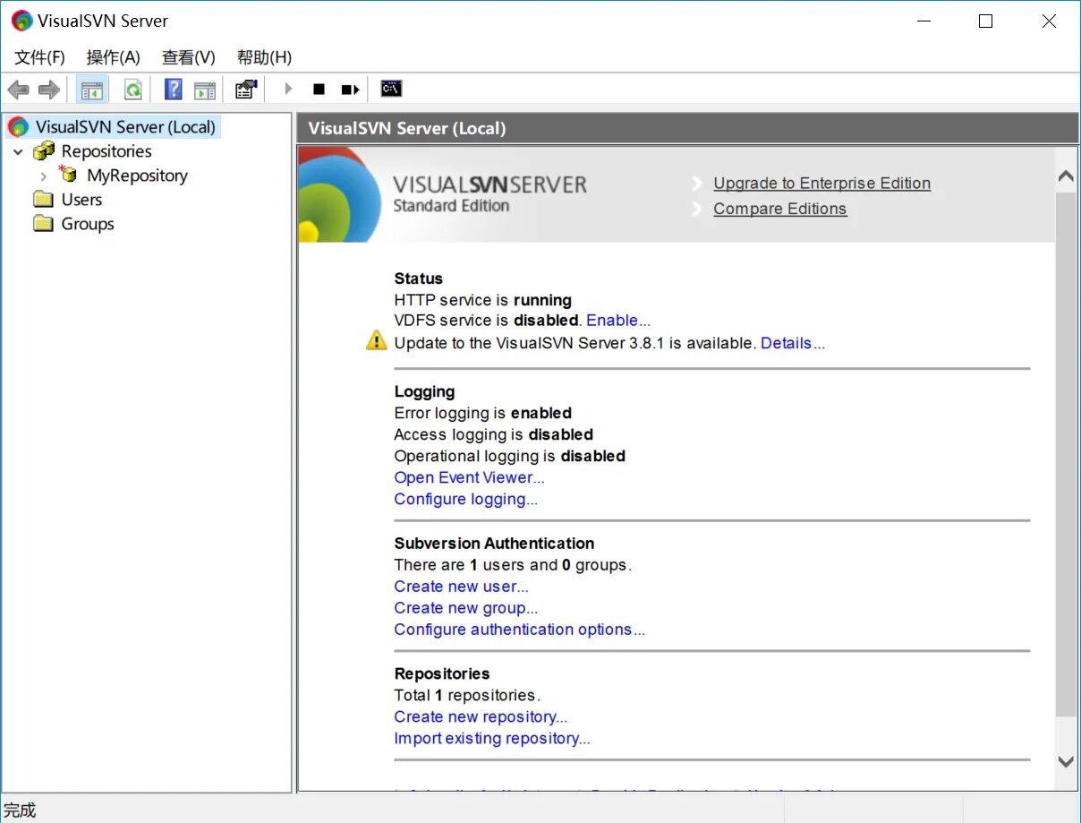
Task: Click Details... link for the 3.8.1 update
Action: coord(793,343)
